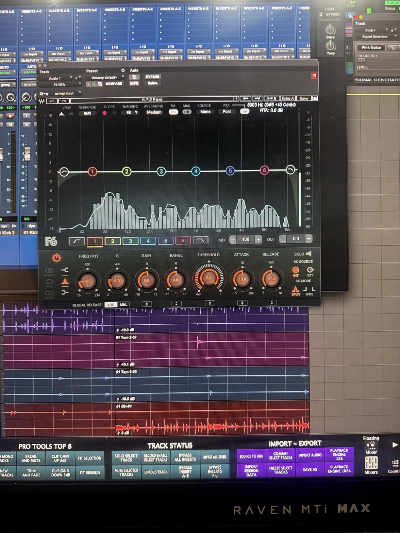
Task: Redo change in F6 plugin
Action: pyautogui.click(x=63, y=101)
